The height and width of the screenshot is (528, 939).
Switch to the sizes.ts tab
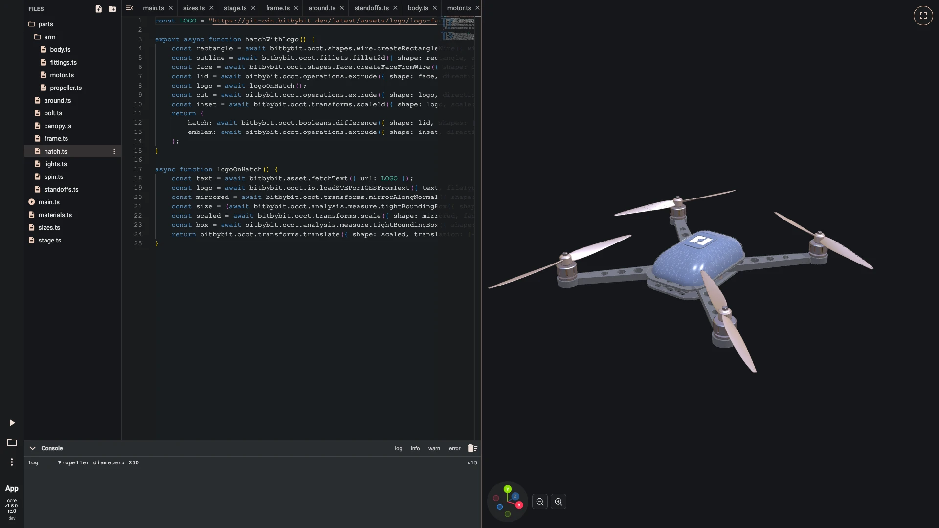[x=194, y=8]
